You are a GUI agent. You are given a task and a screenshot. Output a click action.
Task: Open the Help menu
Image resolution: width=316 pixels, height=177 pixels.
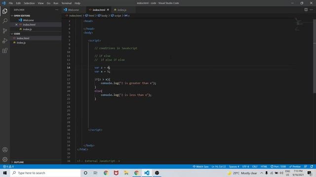tap(78, 3)
